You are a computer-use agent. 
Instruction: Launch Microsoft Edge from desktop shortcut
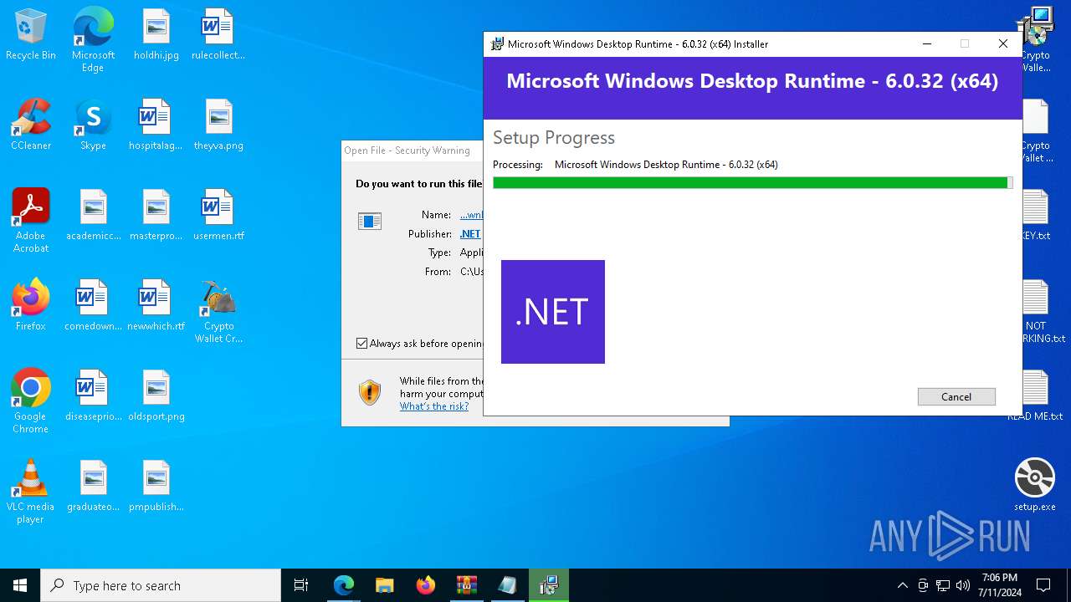[93, 40]
